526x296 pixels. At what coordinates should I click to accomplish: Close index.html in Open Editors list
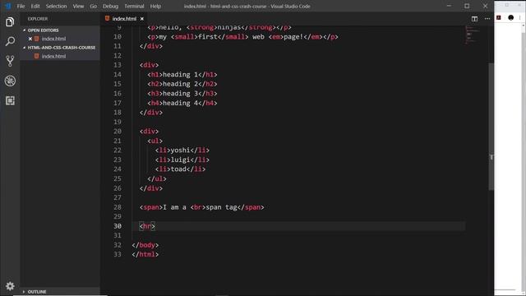coord(30,39)
